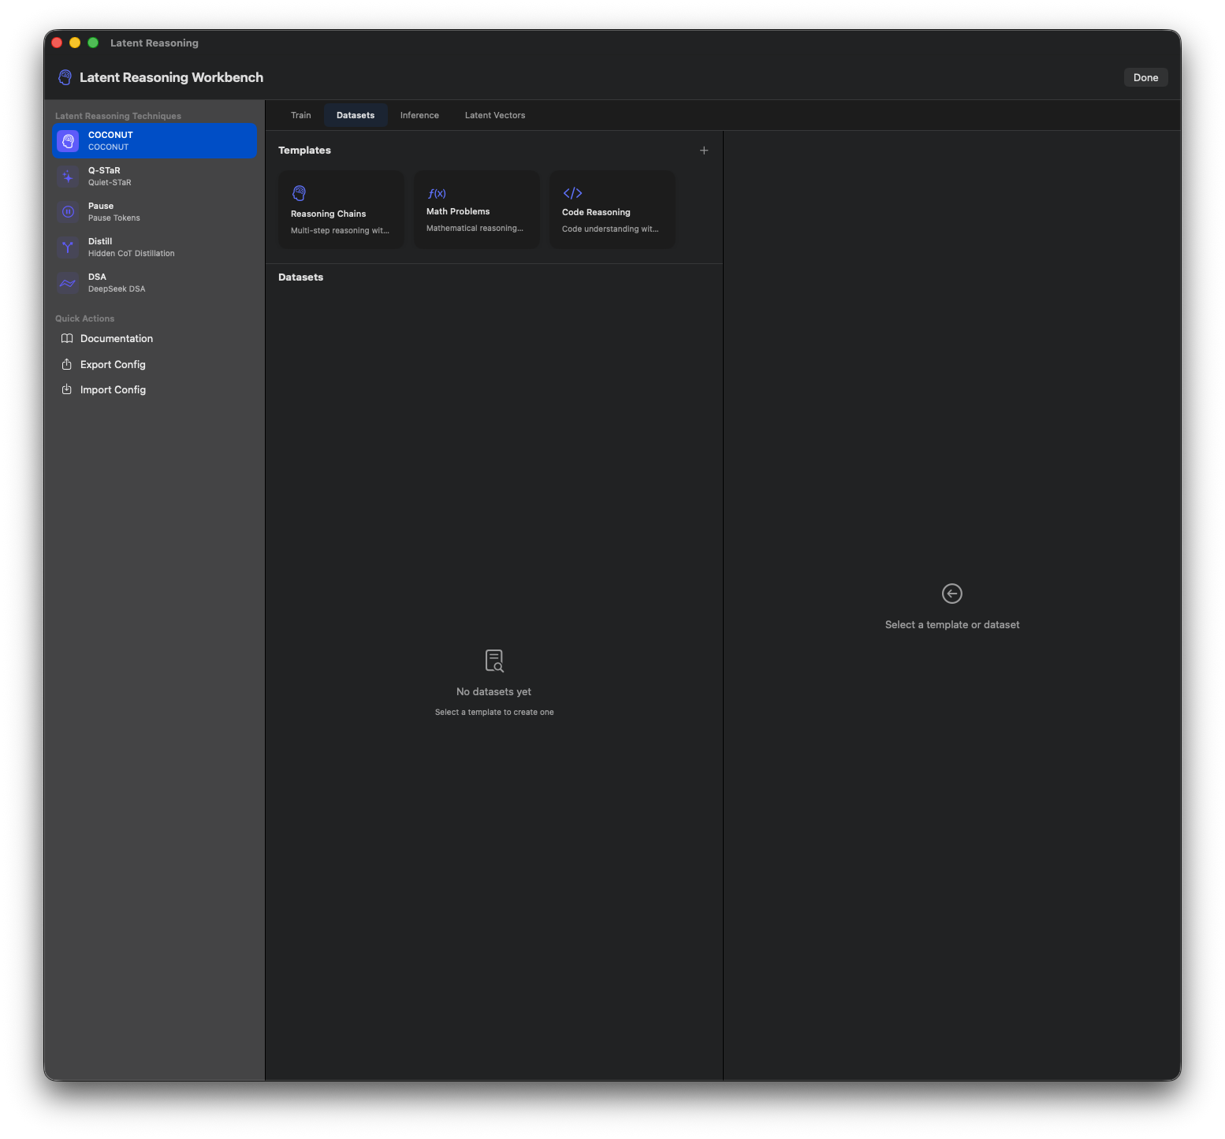Screen dimensions: 1225x1139
Task: Open the Code Reasoning template card
Action: point(612,210)
